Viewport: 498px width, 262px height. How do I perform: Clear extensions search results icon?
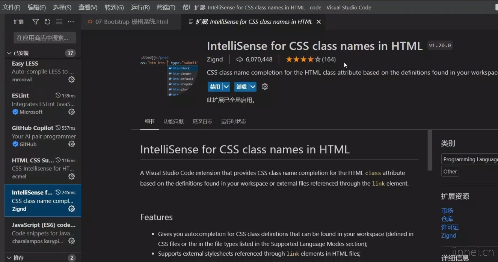(59, 22)
